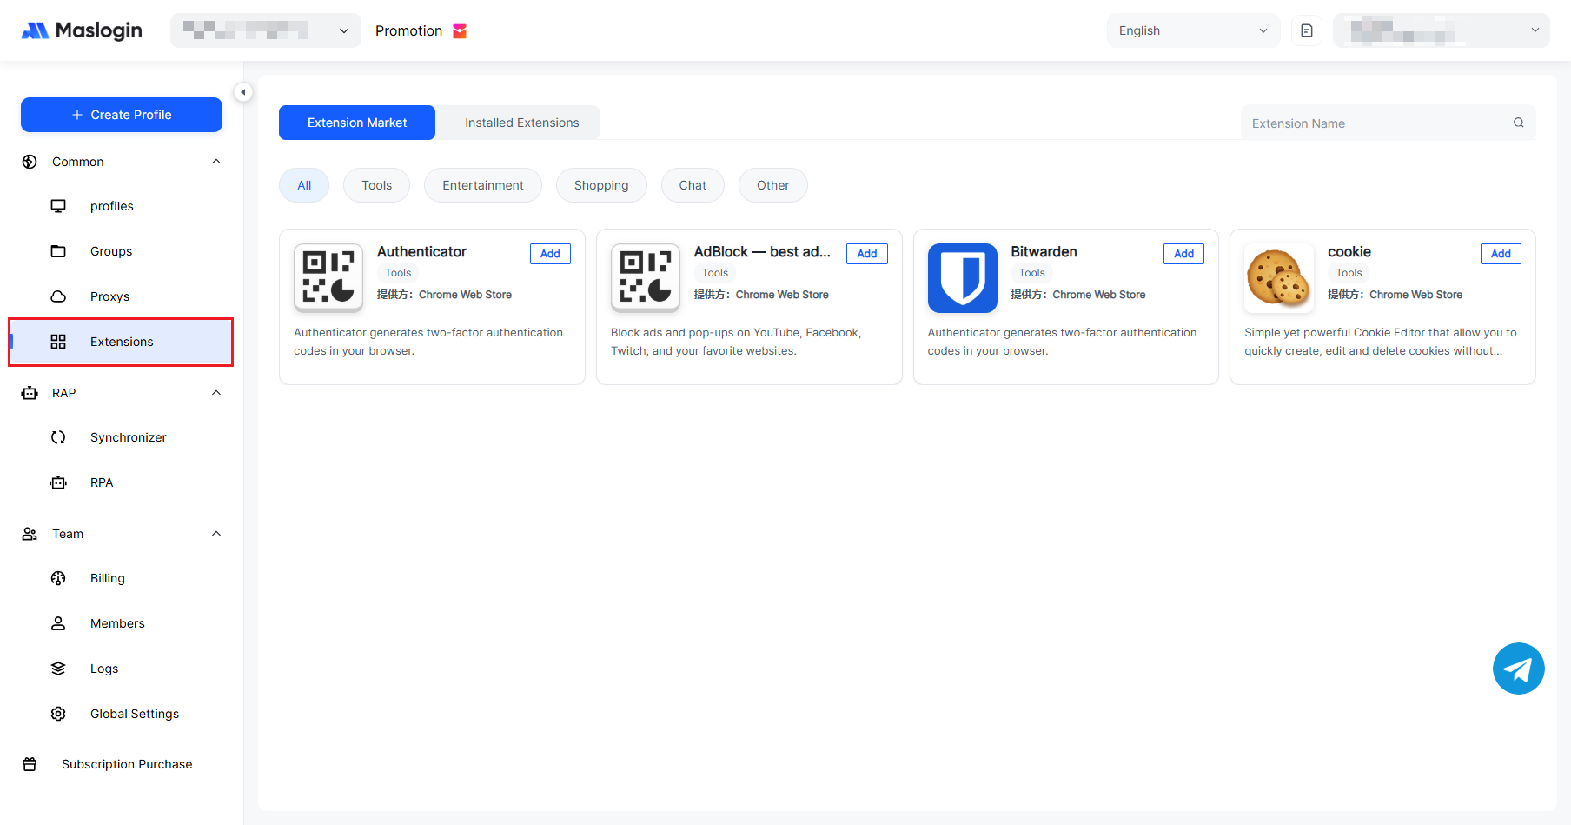This screenshot has width=1571, height=825.
Task: Add the Bitwarden extension
Action: coord(1183,254)
